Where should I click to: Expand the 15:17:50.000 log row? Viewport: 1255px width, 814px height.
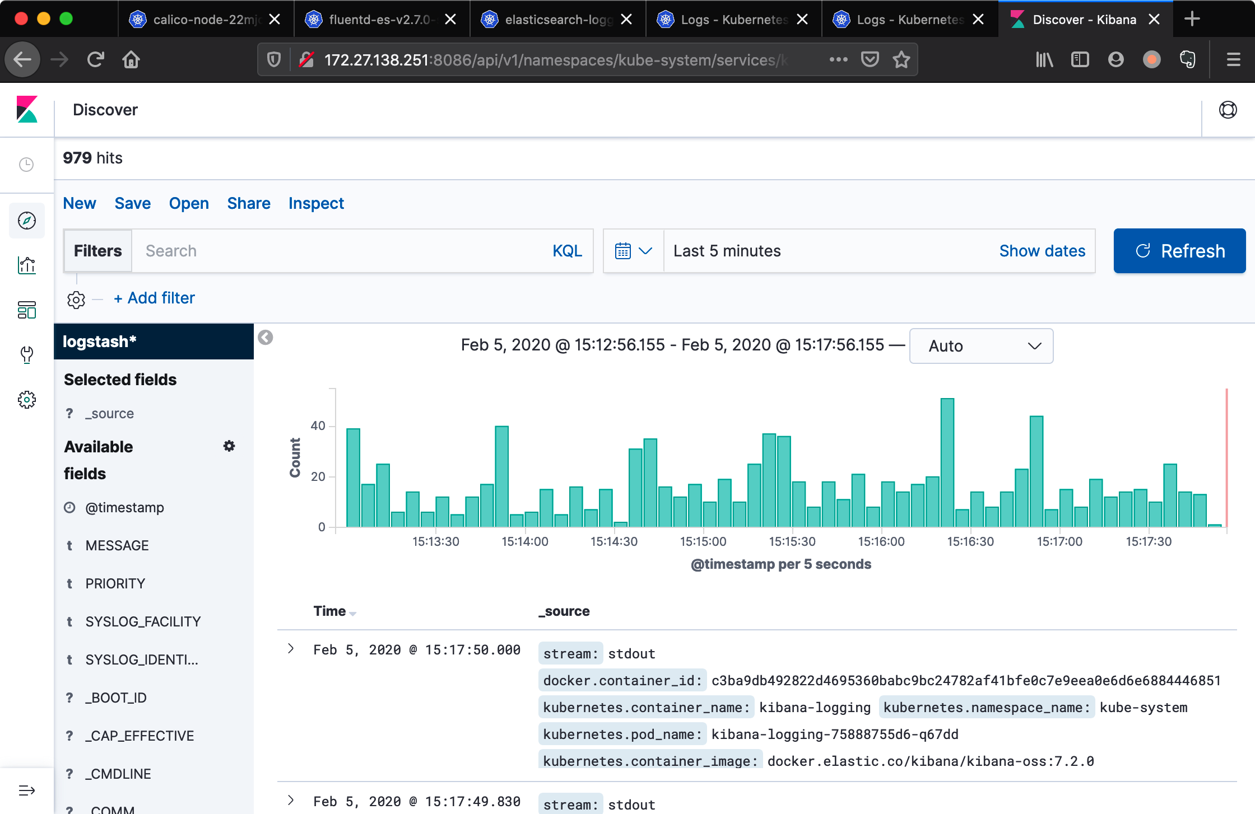point(291,649)
